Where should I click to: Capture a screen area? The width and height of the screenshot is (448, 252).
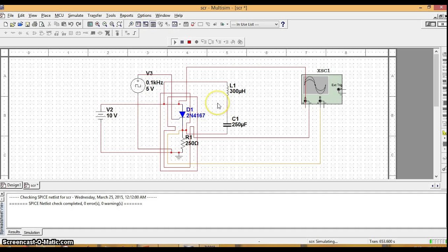point(200,24)
